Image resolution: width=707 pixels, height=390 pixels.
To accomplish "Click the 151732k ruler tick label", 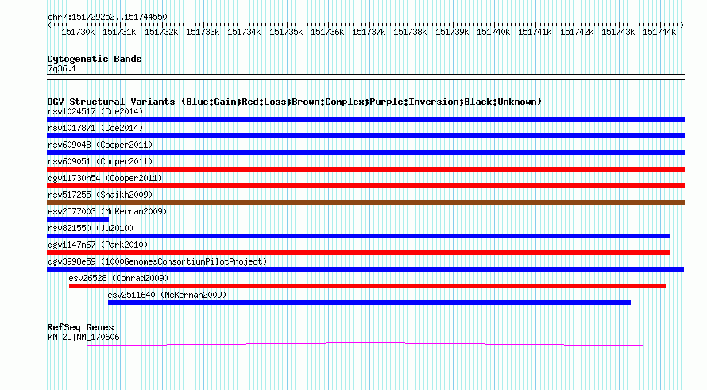I will click(161, 32).
